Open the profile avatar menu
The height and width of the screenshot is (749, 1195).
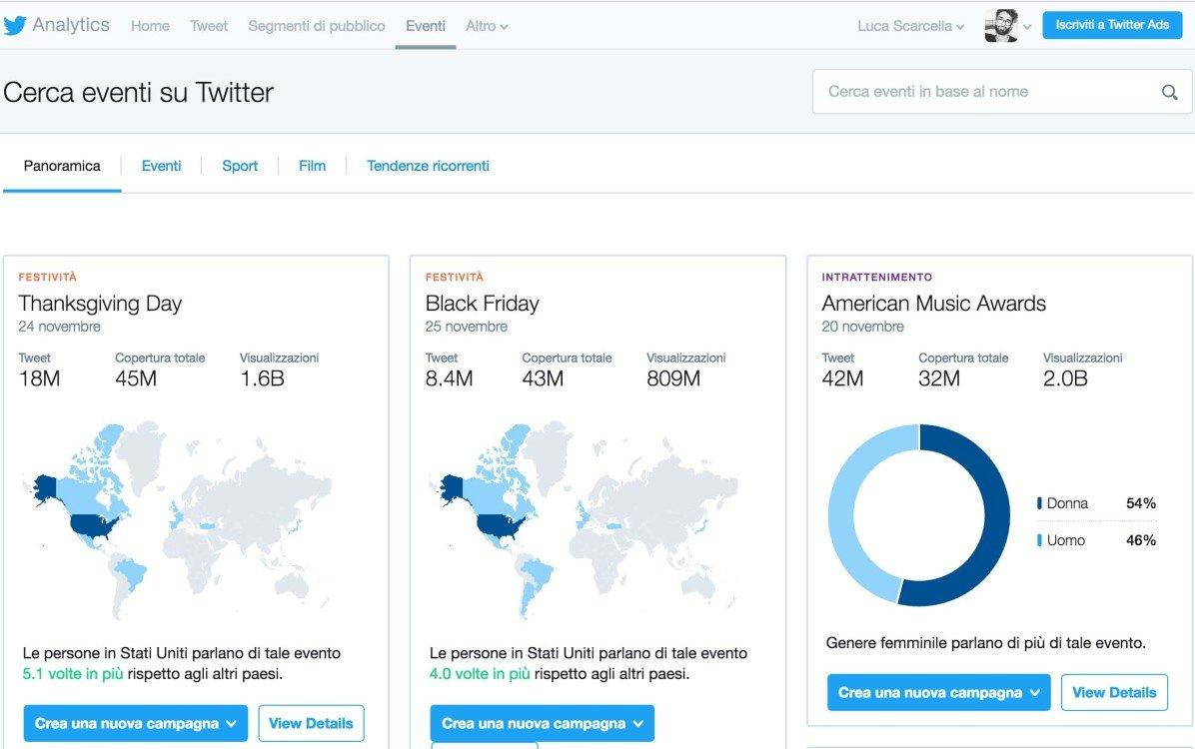coord(1001,26)
